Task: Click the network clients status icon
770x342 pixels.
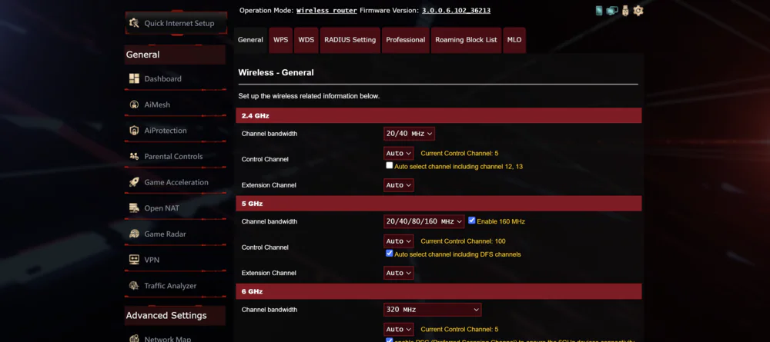Action: (611, 10)
